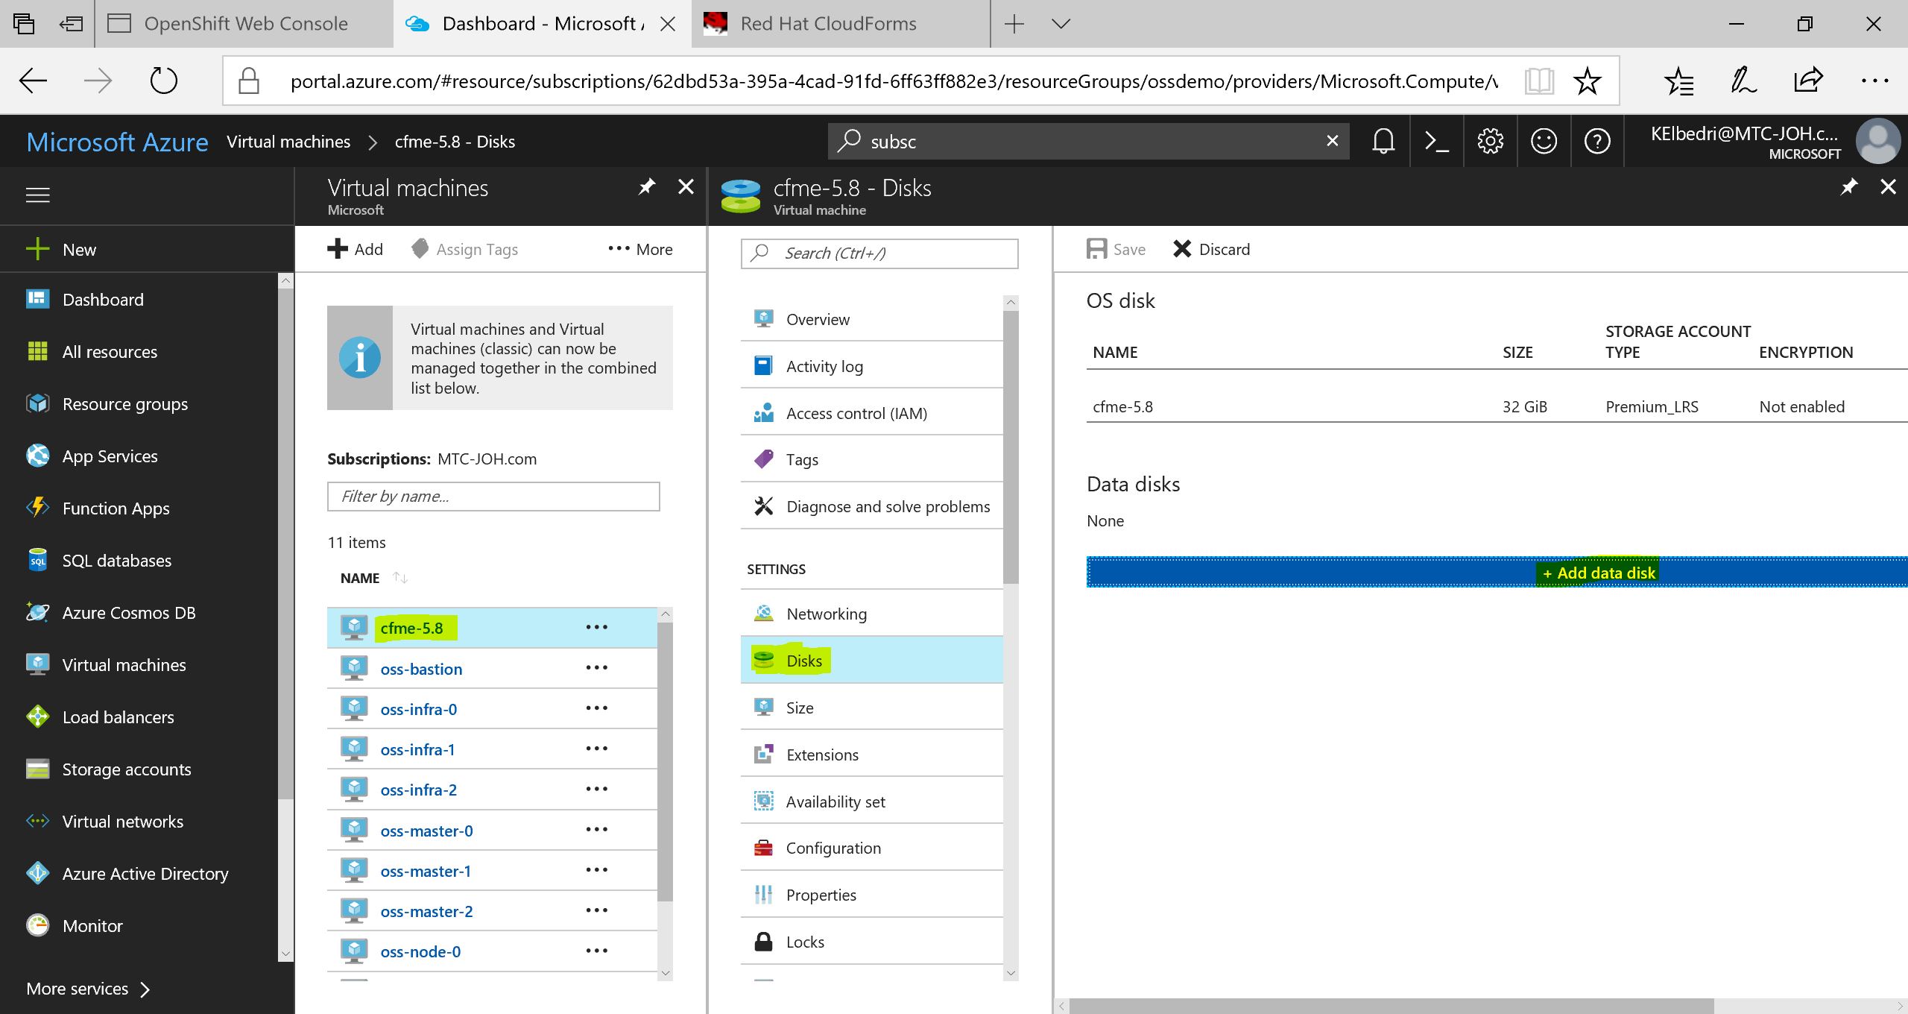
Task: Launch Cloud Shell from top bar
Action: point(1436,141)
